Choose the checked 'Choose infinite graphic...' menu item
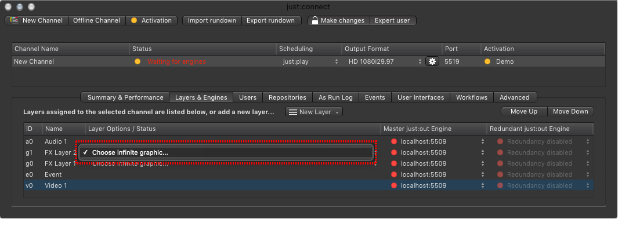 click(x=226, y=153)
